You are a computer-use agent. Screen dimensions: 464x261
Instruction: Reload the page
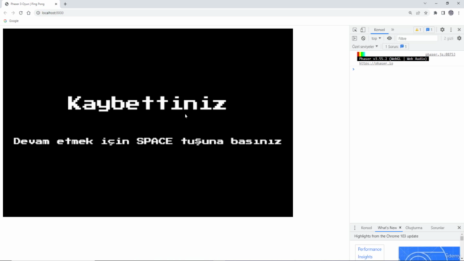(21, 13)
